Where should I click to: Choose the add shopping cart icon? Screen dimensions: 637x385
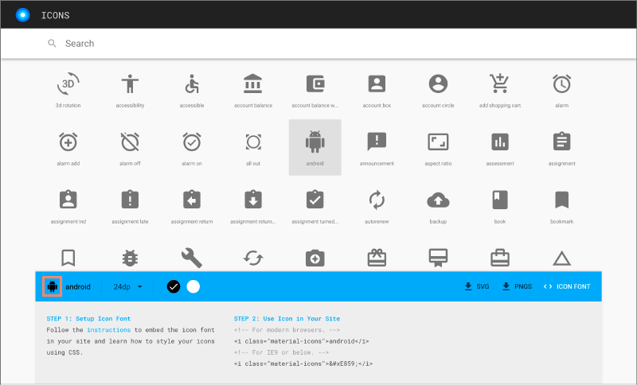point(500,84)
